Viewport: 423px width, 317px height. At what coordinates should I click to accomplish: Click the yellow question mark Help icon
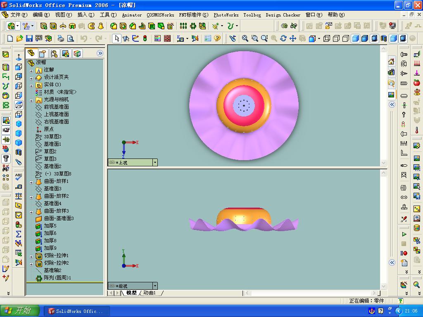click(x=217, y=38)
